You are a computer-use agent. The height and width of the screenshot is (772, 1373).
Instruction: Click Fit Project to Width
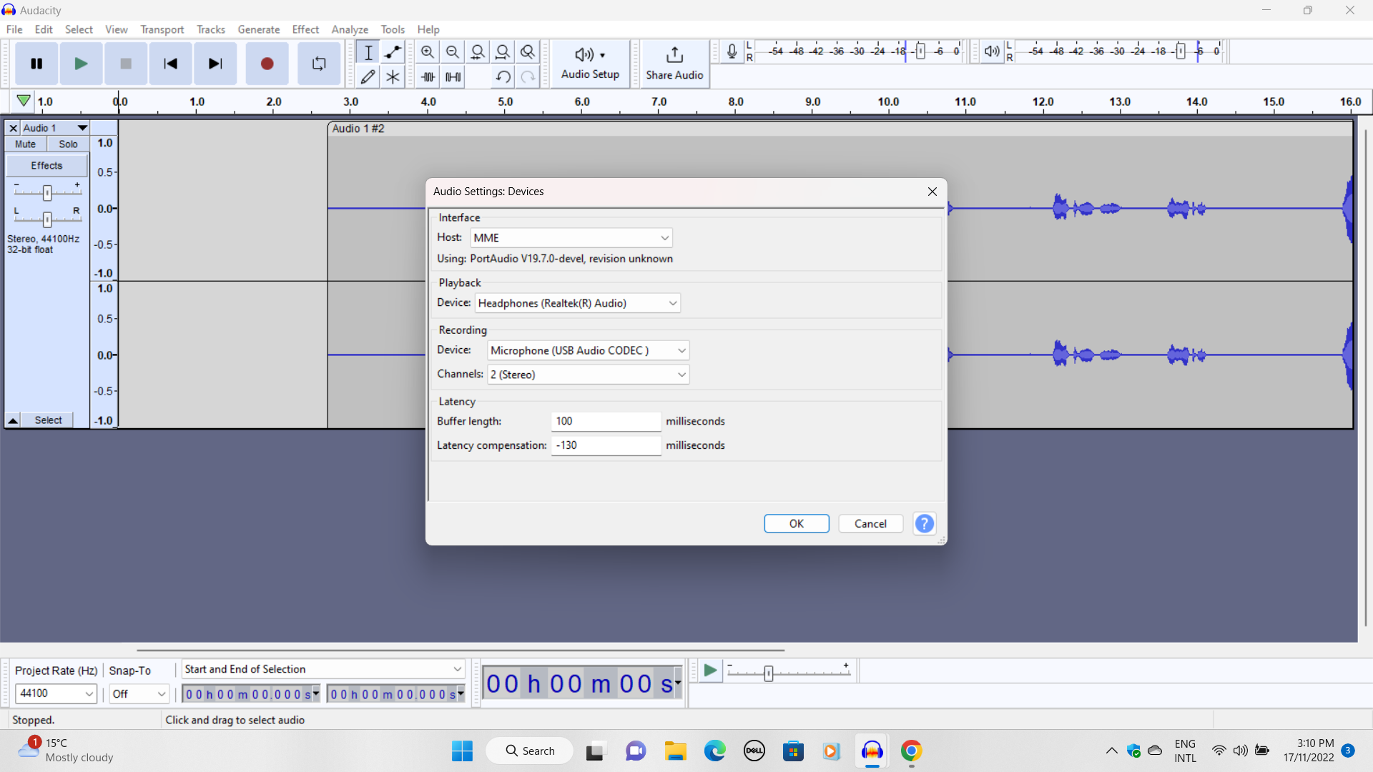click(503, 51)
